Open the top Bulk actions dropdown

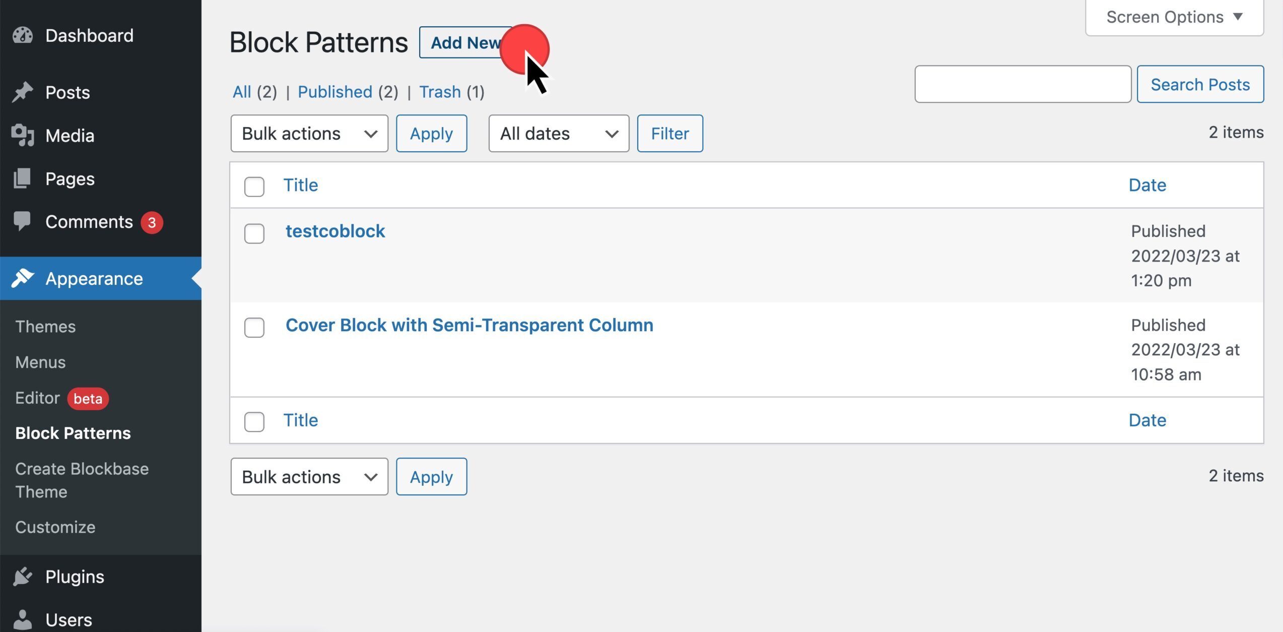(309, 134)
